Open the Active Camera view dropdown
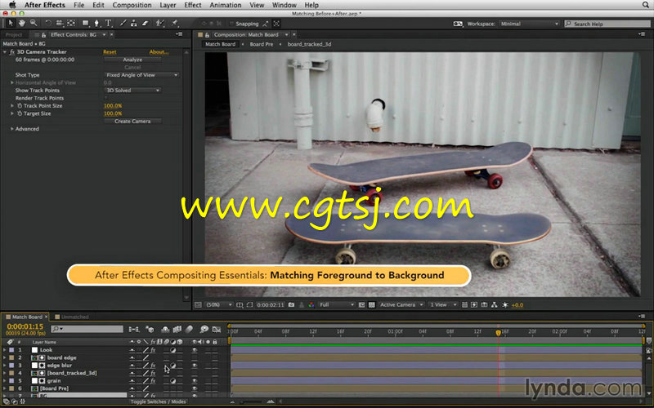 401,304
